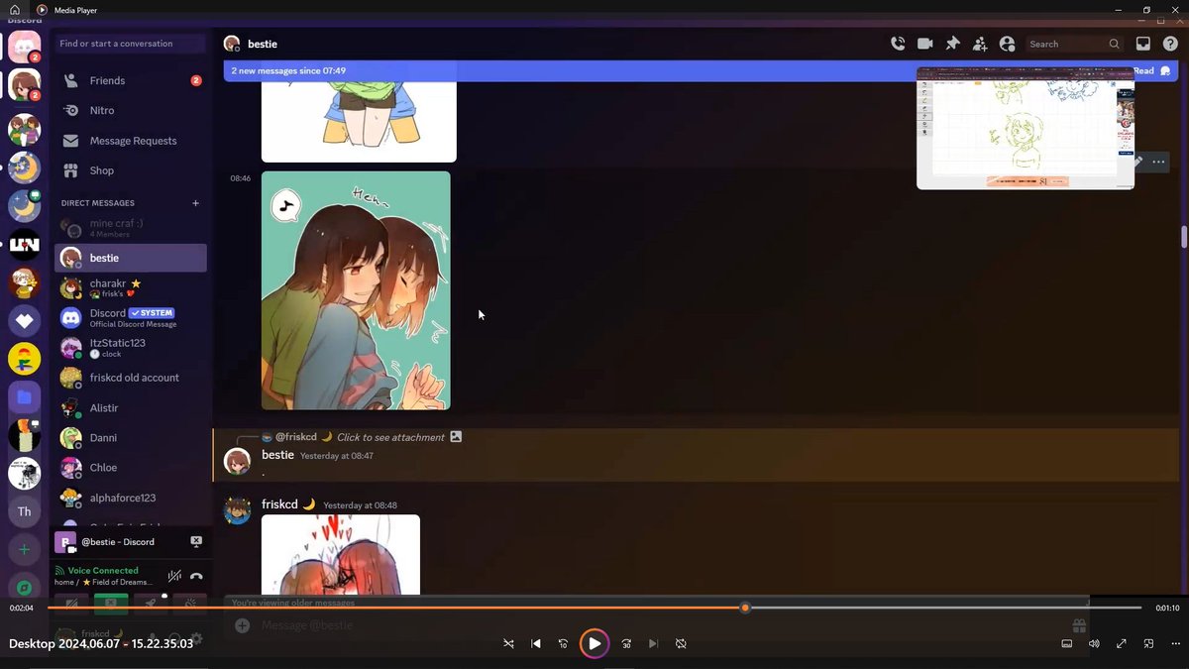Toggle shuffle in Media Player

coord(508,643)
